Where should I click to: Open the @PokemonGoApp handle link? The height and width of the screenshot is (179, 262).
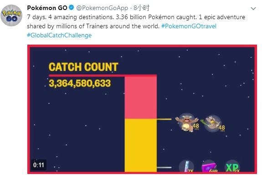(102, 8)
